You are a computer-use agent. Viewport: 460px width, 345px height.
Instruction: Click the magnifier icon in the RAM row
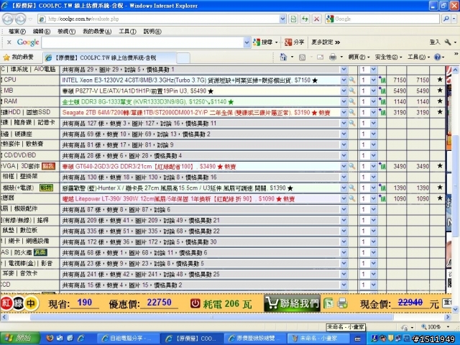click(352, 101)
